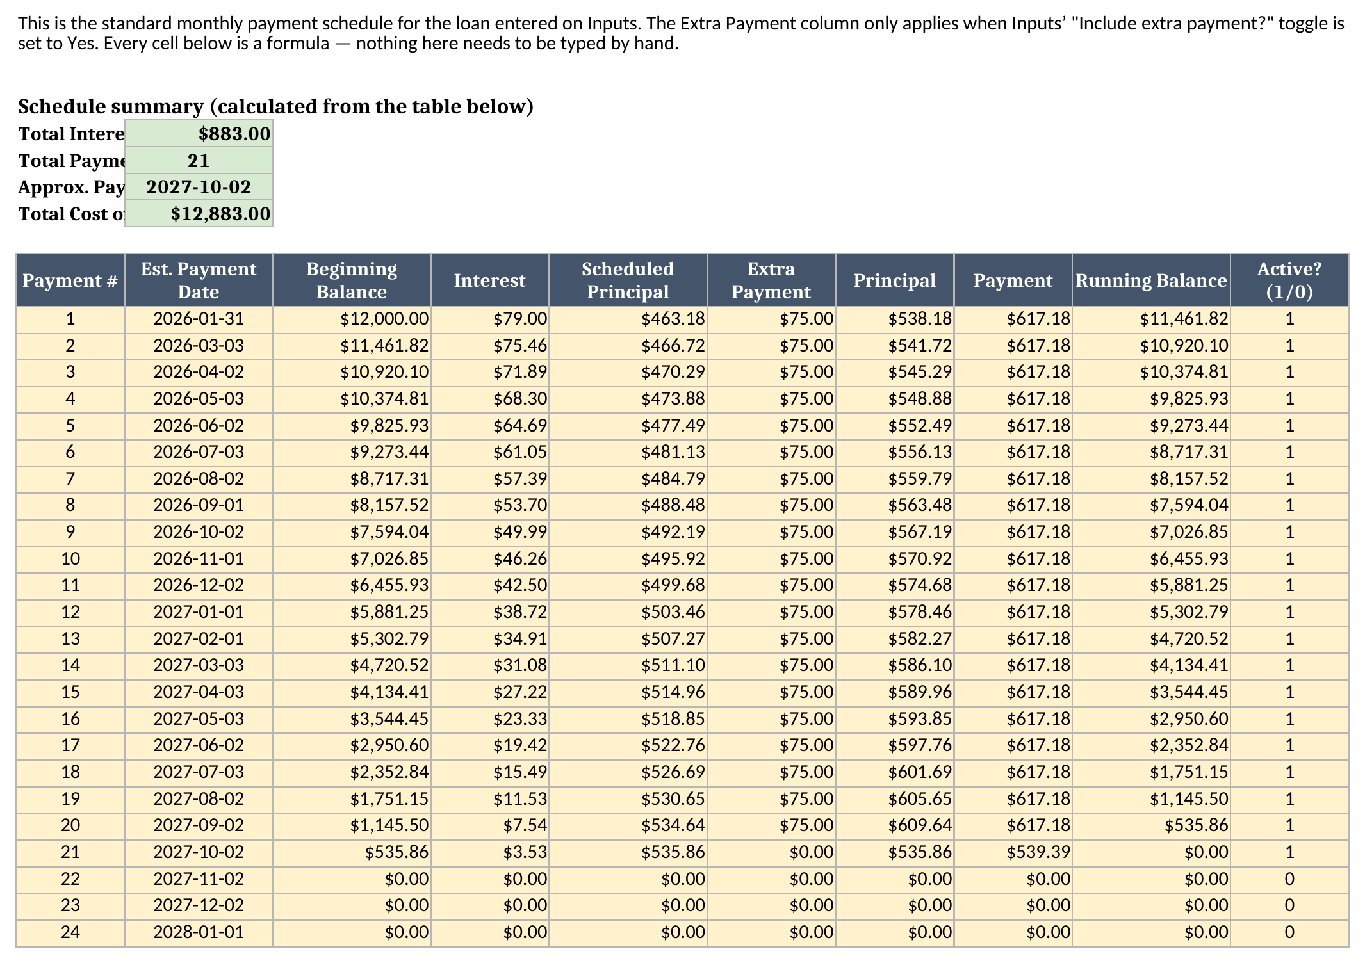1365x963 pixels.
Task: Select interest cell $3.53
Action: (490, 853)
